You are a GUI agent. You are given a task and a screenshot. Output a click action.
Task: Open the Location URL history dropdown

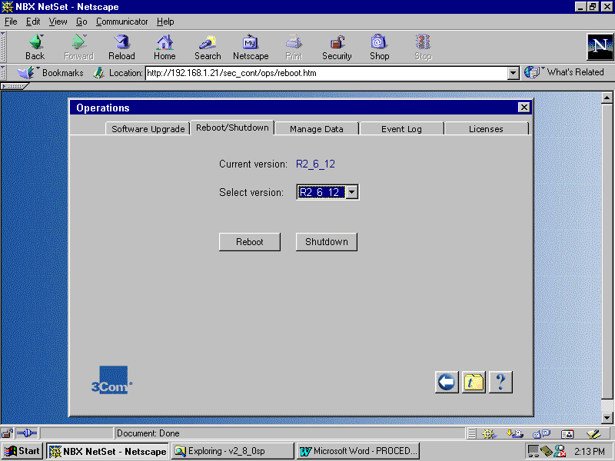pos(514,74)
